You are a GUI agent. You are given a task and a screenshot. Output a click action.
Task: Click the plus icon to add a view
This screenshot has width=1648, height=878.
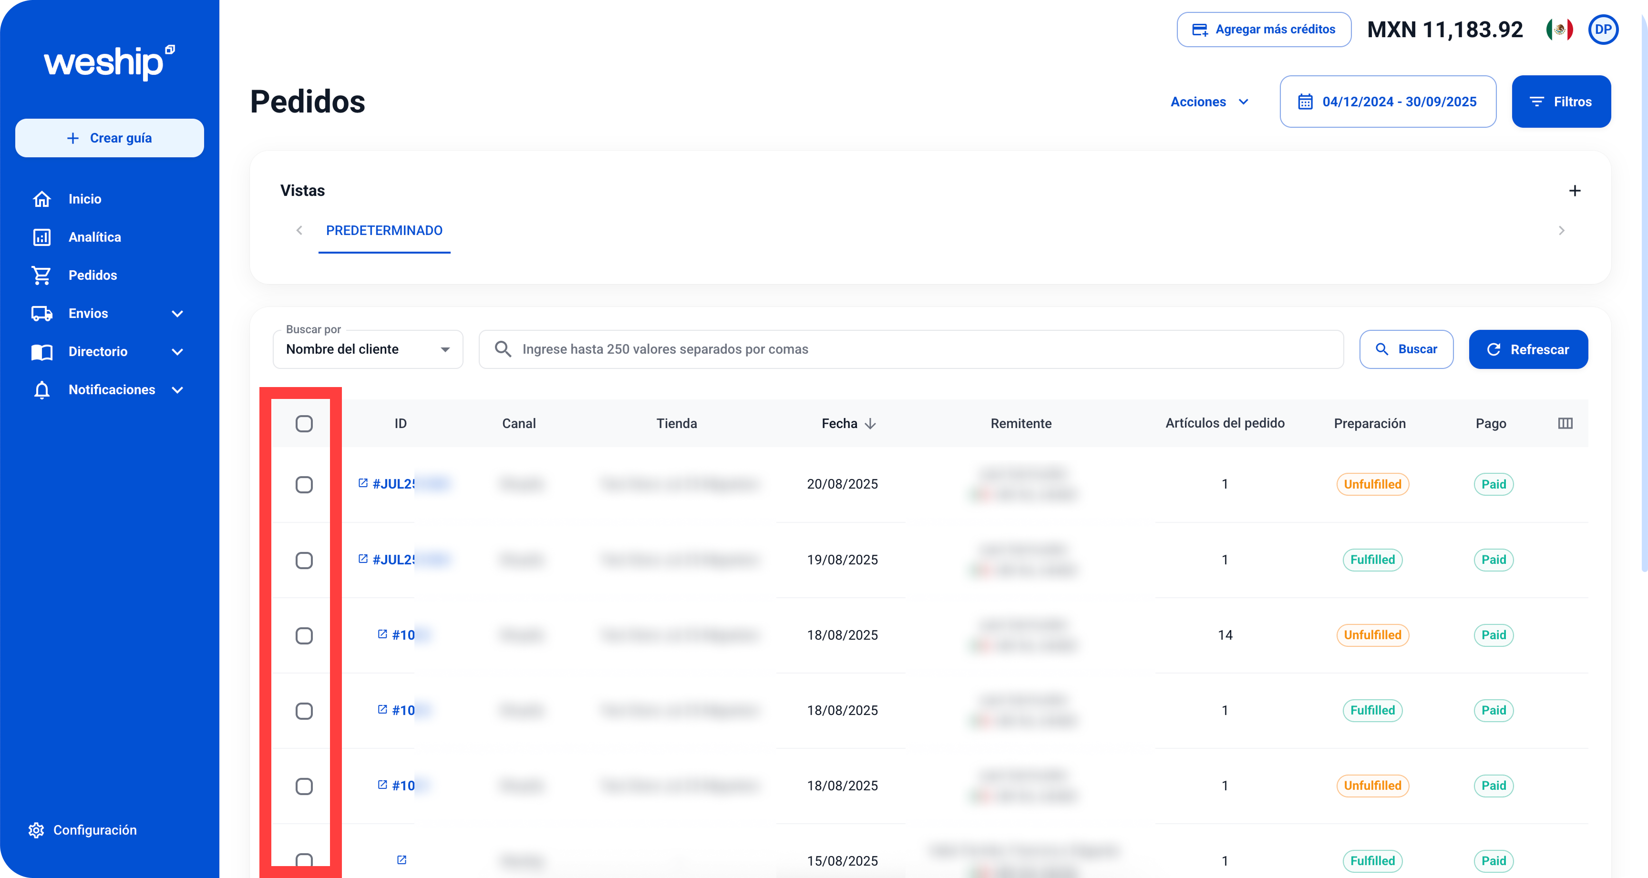[1575, 191]
